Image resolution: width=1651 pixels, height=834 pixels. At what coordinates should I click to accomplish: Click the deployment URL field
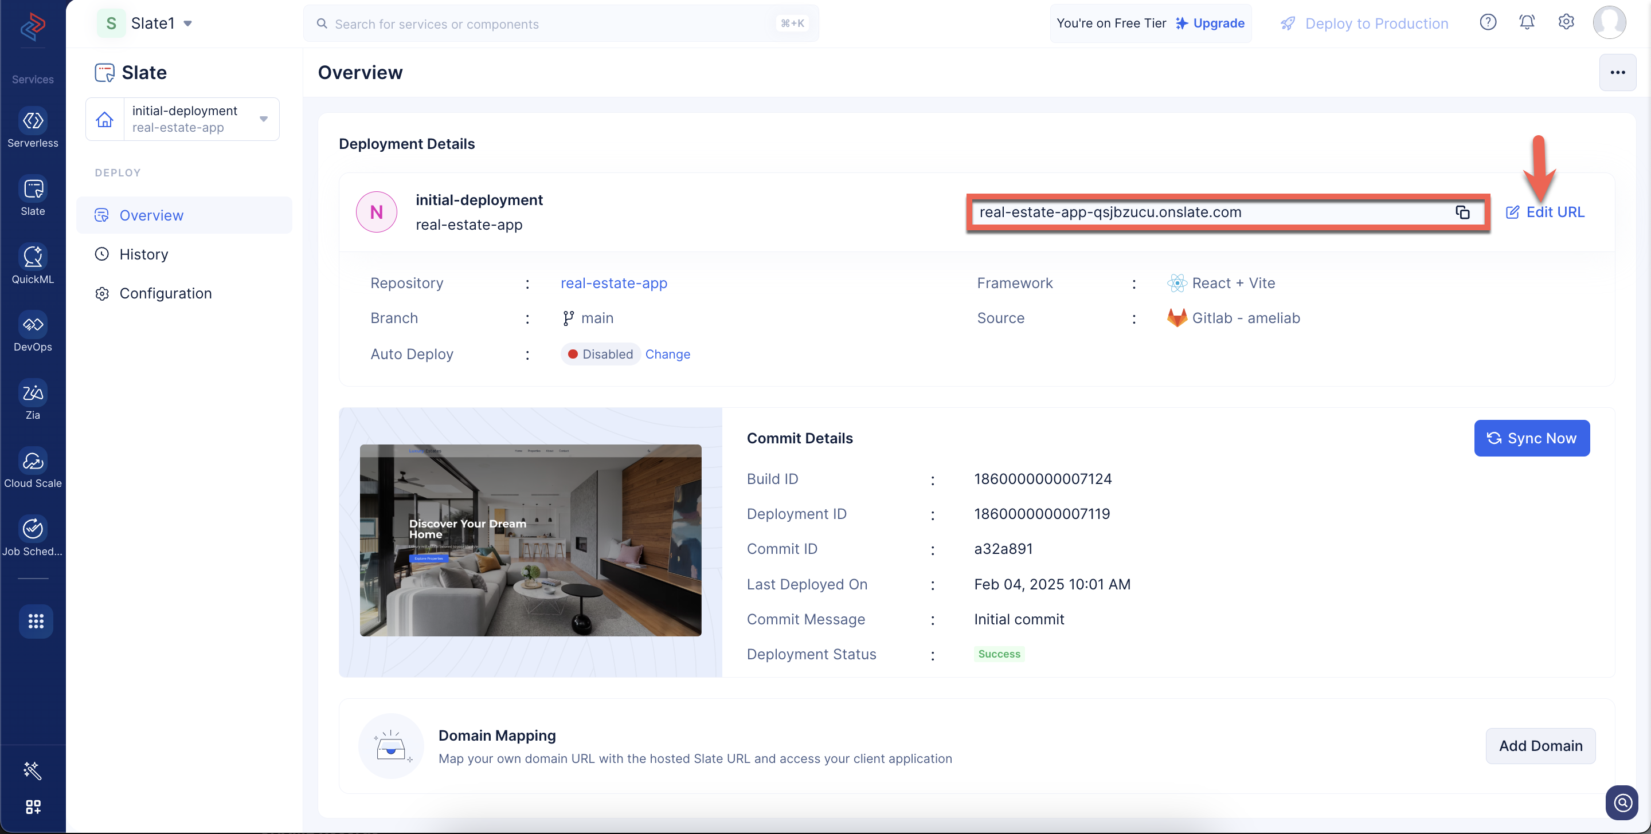(x=1227, y=212)
